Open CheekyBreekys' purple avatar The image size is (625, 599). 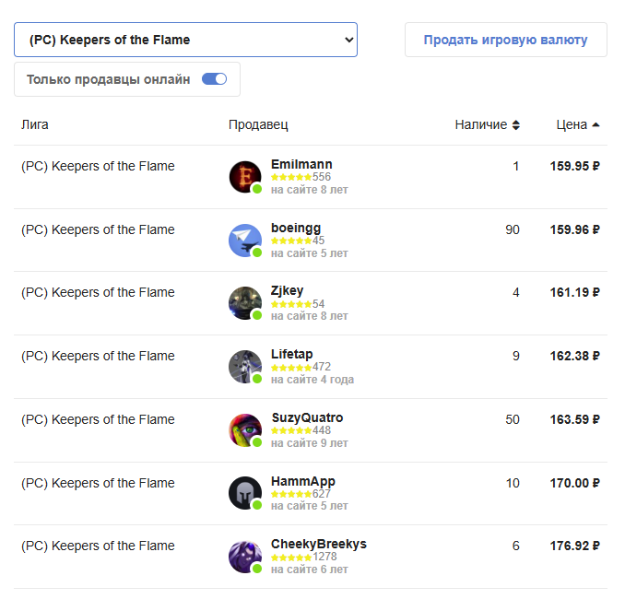pyautogui.click(x=245, y=557)
